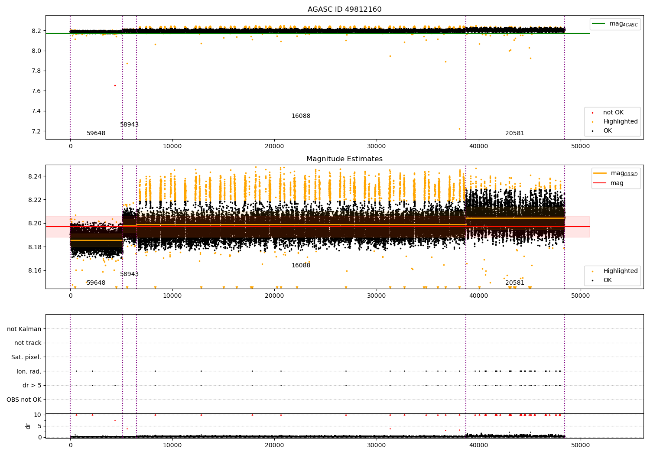This screenshot has width=650, height=455.
Task: Select the orange mag OBSID legend line sample
Action: 600,173
